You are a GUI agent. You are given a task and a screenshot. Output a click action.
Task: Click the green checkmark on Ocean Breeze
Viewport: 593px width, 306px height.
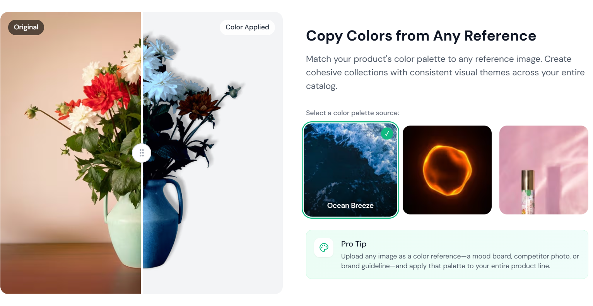(x=387, y=133)
